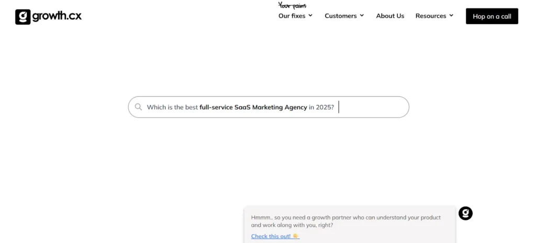The height and width of the screenshot is (243, 536).
Task: Open the Check this out! link
Action: (x=271, y=236)
